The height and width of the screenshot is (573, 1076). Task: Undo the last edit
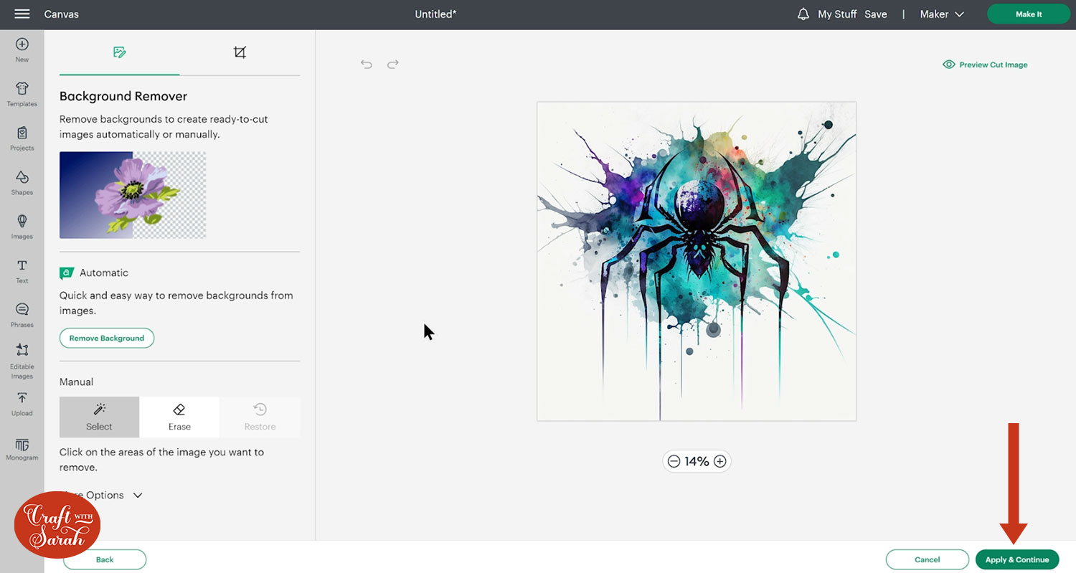[x=367, y=64]
